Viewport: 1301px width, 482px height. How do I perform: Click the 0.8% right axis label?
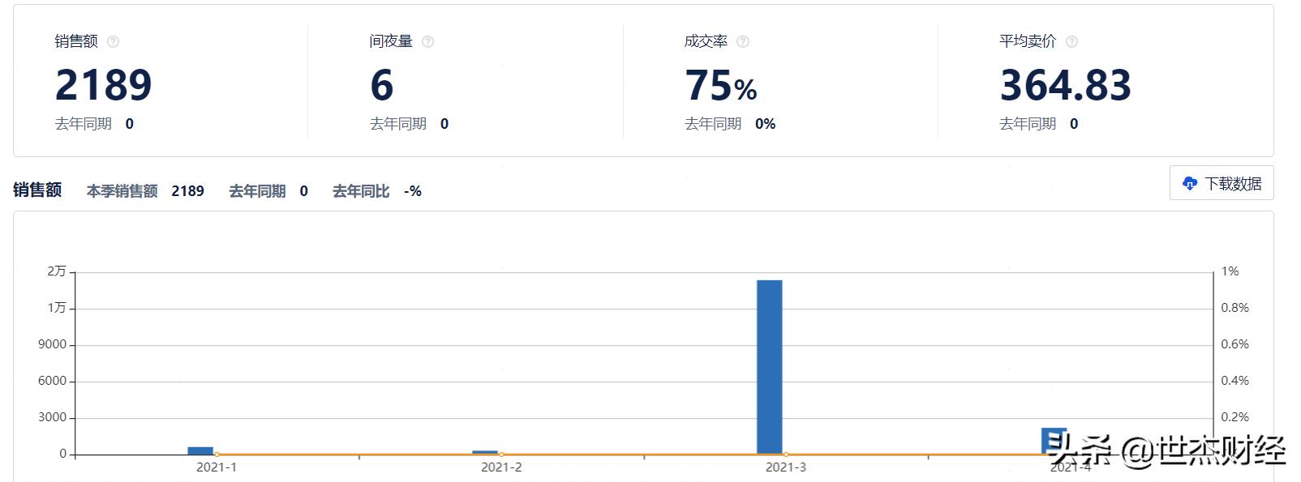[1235, 308]
